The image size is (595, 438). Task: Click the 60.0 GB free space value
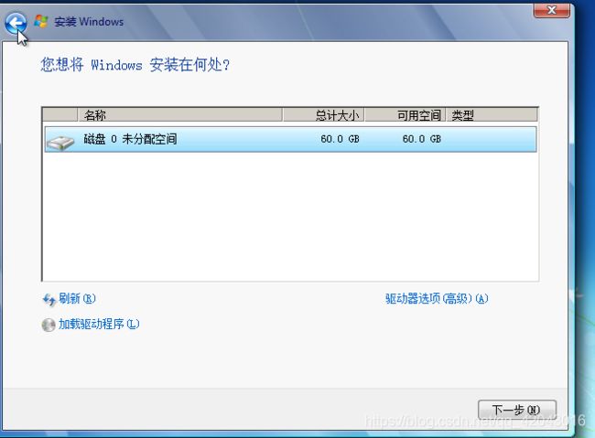coord(422,139)
